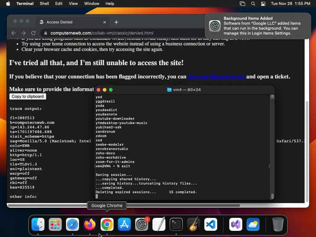
Task: Click the zerobranestudio line in Terminal
Action: [112, 149]
